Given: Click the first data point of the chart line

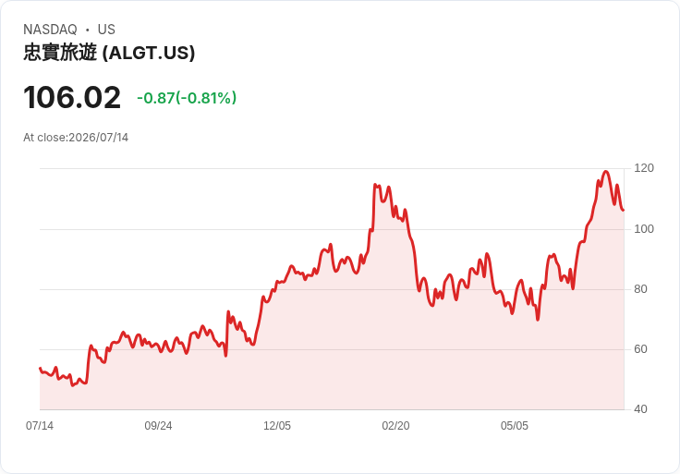Looking at the screenshot, I should point(40,368).
